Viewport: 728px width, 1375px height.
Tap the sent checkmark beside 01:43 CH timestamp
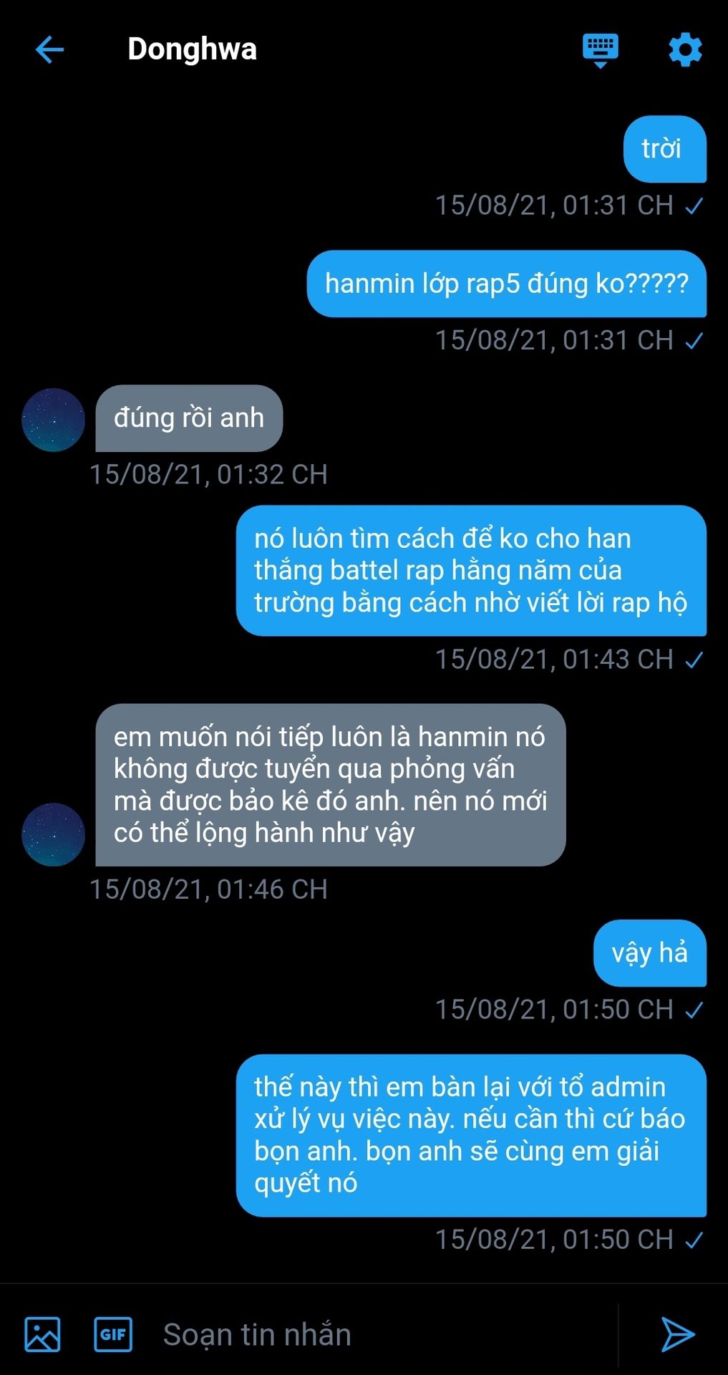694,660
